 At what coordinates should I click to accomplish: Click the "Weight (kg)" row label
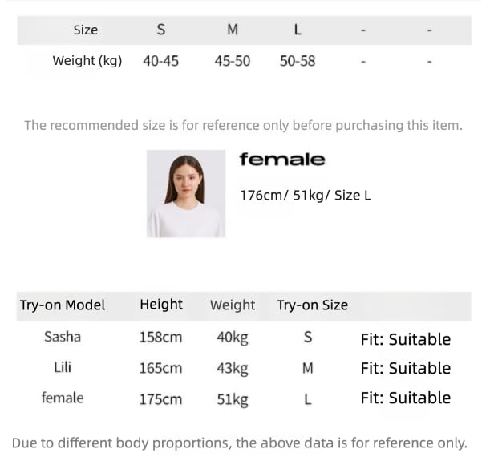click(87, 60)
